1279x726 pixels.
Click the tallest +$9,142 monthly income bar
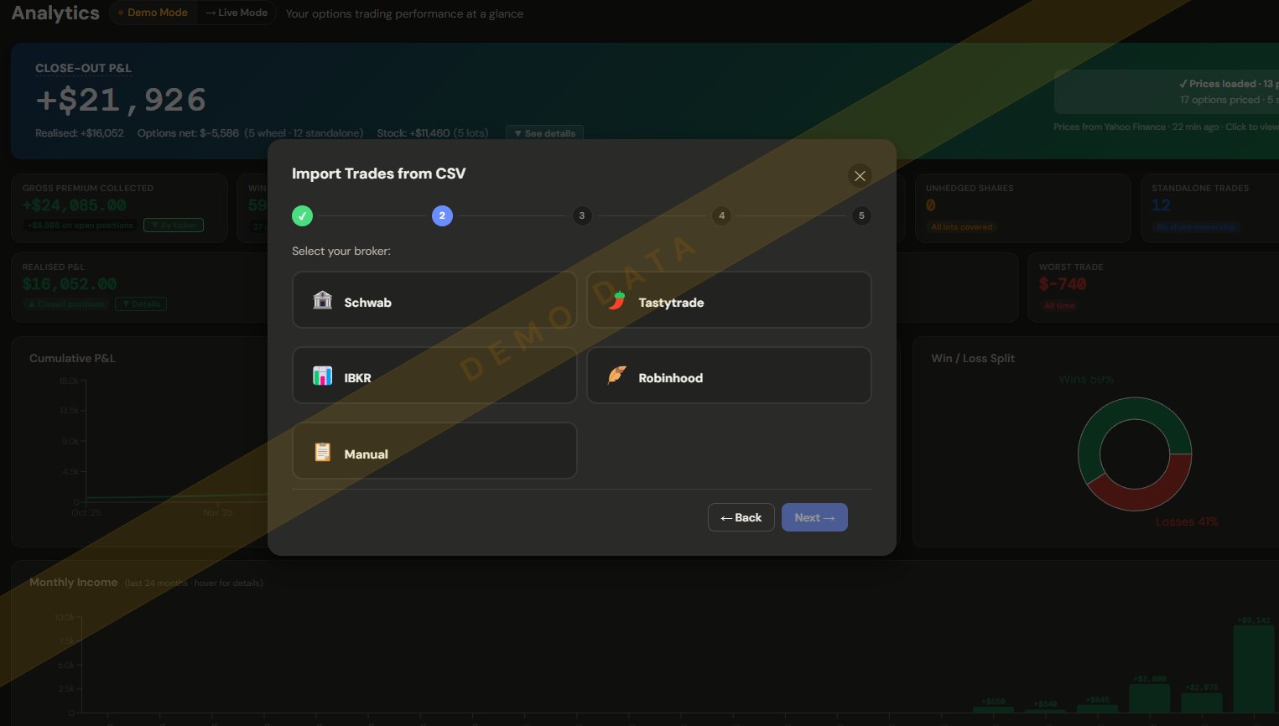pos(1254,668)
